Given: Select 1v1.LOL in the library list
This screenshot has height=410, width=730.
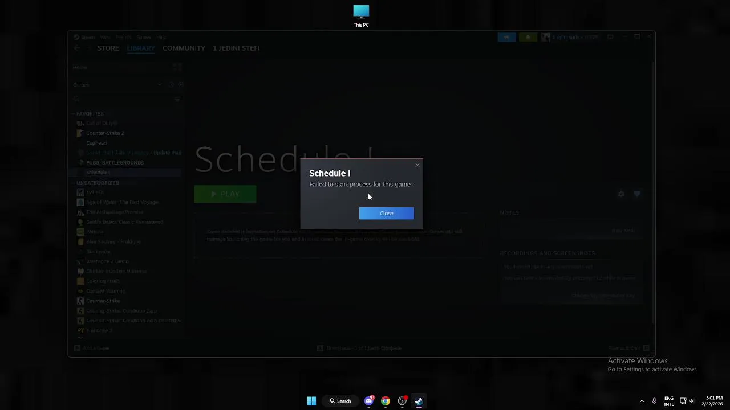Looking at the screenshot, I should click(x=95, y=192).
